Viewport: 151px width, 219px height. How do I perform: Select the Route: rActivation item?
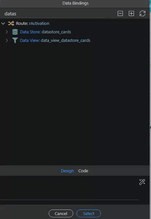pyautogui.click(x=33, y=23)
